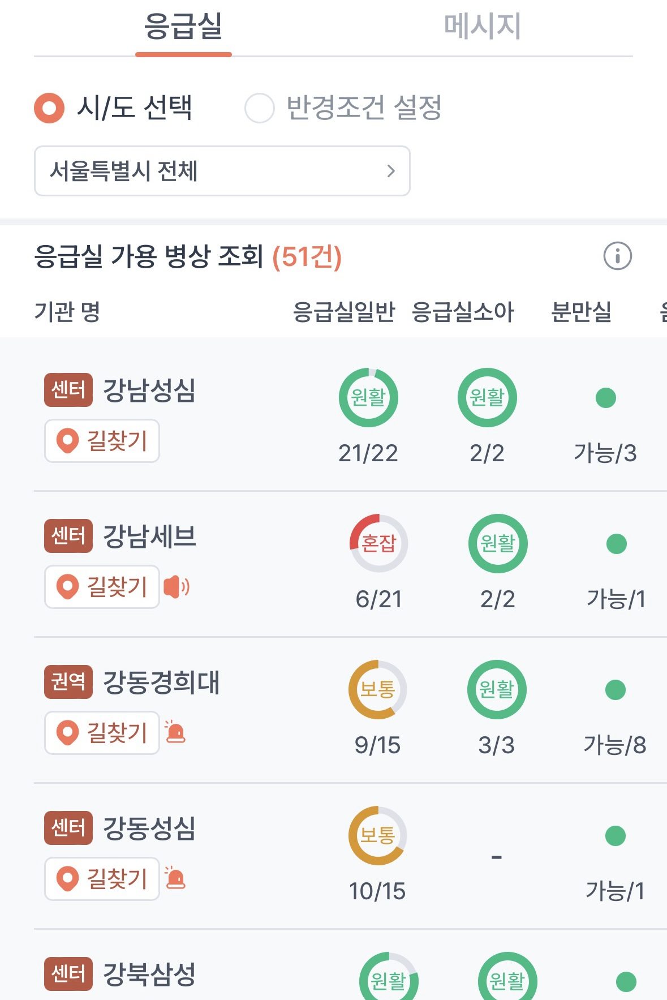Click 강남세브 general ER 혼잡 status ring
Viewport: 667px width, 1000px height.
click(378, 543)
